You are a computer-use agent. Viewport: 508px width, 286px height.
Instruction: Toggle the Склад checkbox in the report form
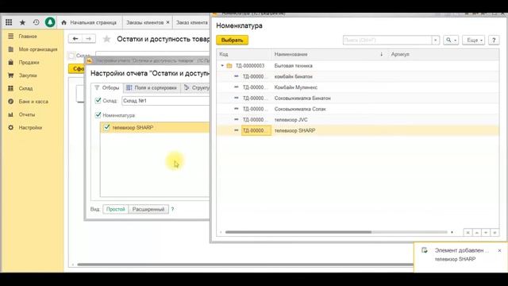[x=72, y=56]
